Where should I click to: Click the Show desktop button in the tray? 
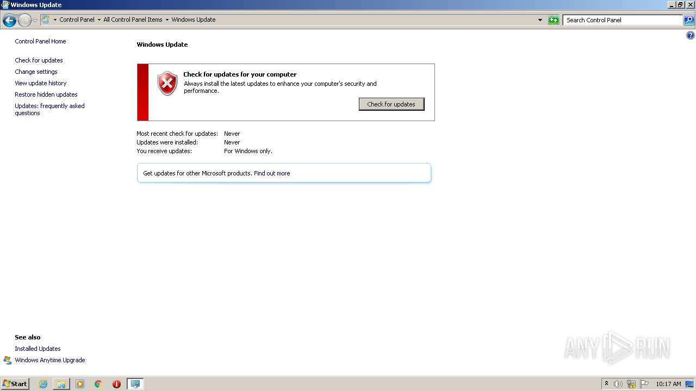coord(689,384)
